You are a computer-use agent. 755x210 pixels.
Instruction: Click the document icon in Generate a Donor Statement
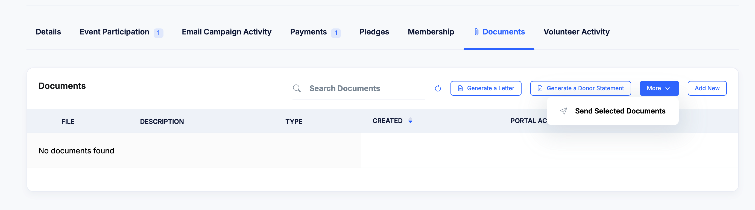click(x=540, y=88)
